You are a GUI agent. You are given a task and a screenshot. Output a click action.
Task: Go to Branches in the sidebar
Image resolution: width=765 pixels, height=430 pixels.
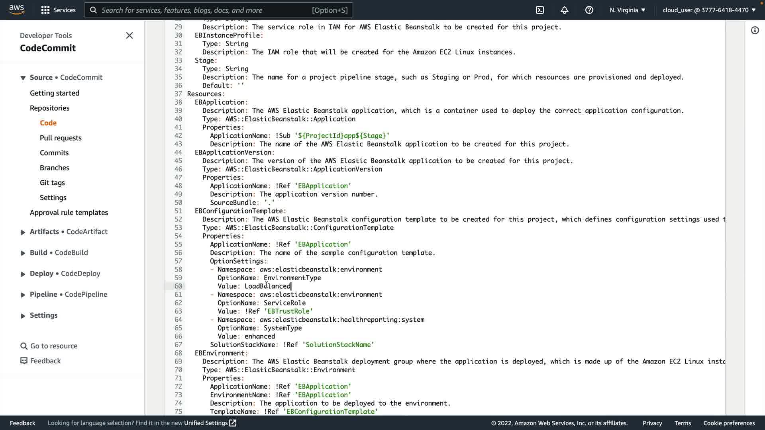[55, 168]
